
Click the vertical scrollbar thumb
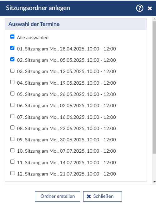(x=154, y=87)
